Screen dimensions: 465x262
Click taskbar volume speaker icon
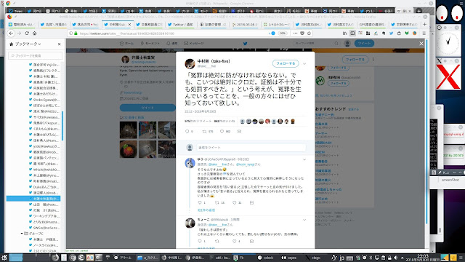[395, 258]
